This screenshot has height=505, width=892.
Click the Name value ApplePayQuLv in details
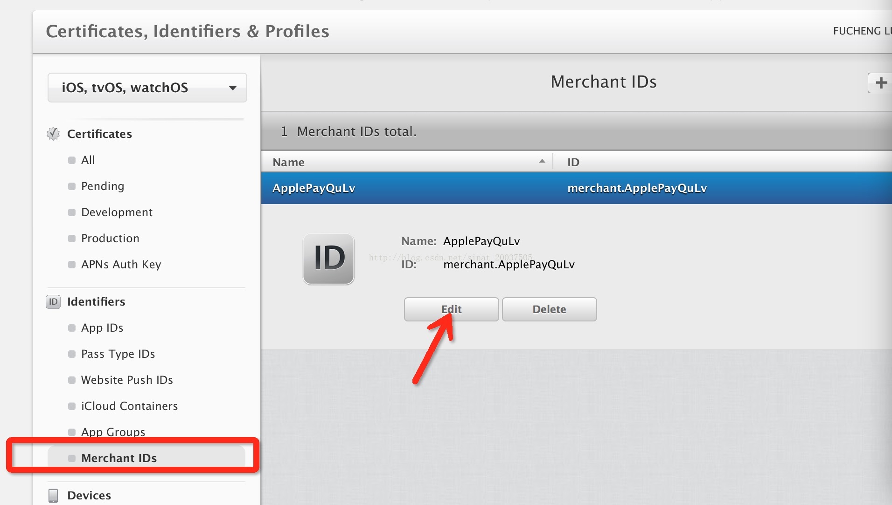point(481,241)
